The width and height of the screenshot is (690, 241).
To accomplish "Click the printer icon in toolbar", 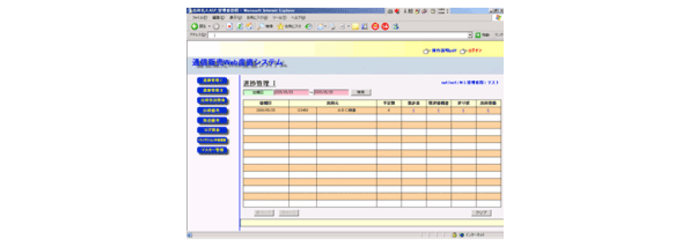I will coord(333,26).
